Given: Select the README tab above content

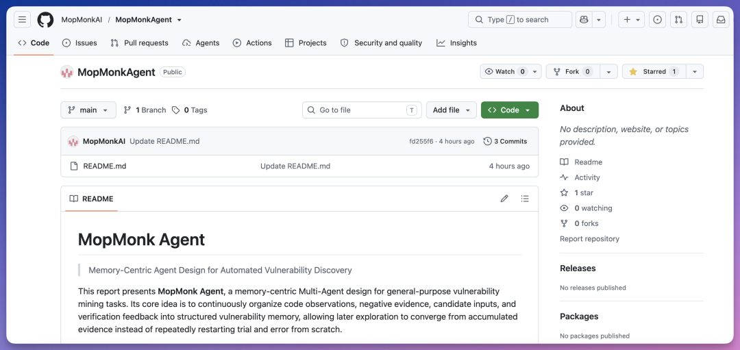Looking at the screenshot, I should [92, 199].
